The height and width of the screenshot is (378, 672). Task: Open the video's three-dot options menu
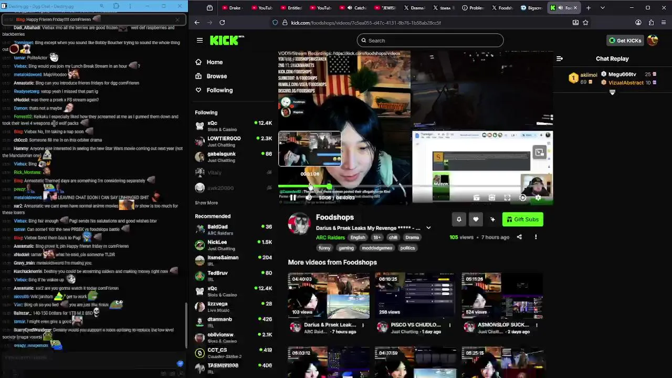[x=536, y=237]
